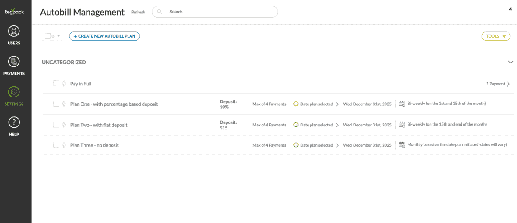This screenshot has width=517, height=223.
Task: Click into the Search field
Action: tap(220, 12)
